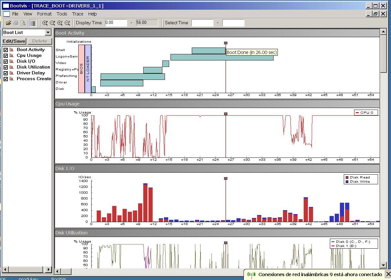The image size is (391, 280).
Task: Open the Tools menu
Action: (x=62, y=14)
